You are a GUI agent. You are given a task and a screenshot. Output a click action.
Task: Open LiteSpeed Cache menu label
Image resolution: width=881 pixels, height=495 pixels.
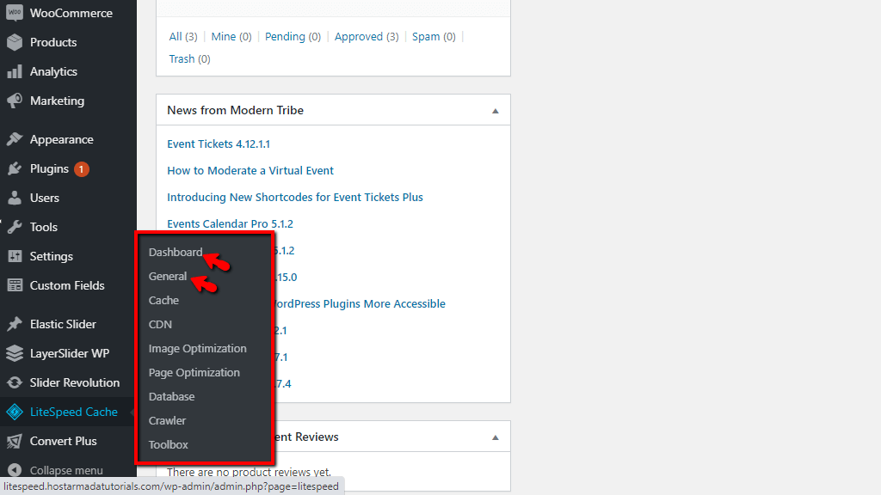(74, 412)
